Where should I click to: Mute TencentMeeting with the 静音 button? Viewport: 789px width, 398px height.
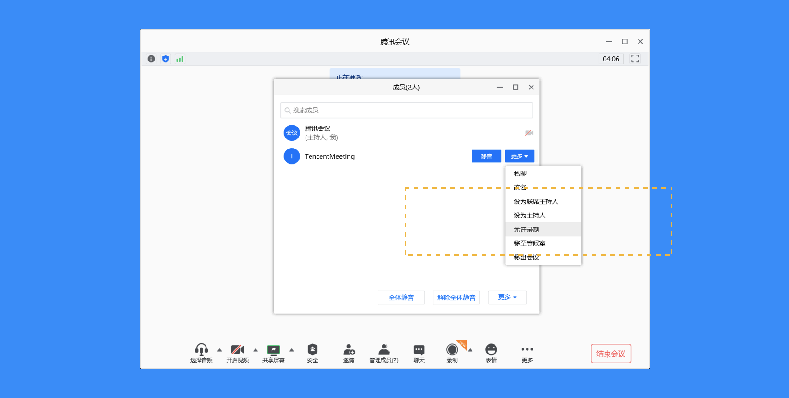pos(486,156)
